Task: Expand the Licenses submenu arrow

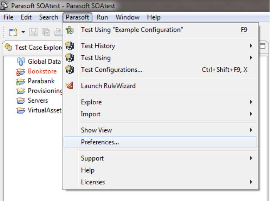Action: [251, 182]
